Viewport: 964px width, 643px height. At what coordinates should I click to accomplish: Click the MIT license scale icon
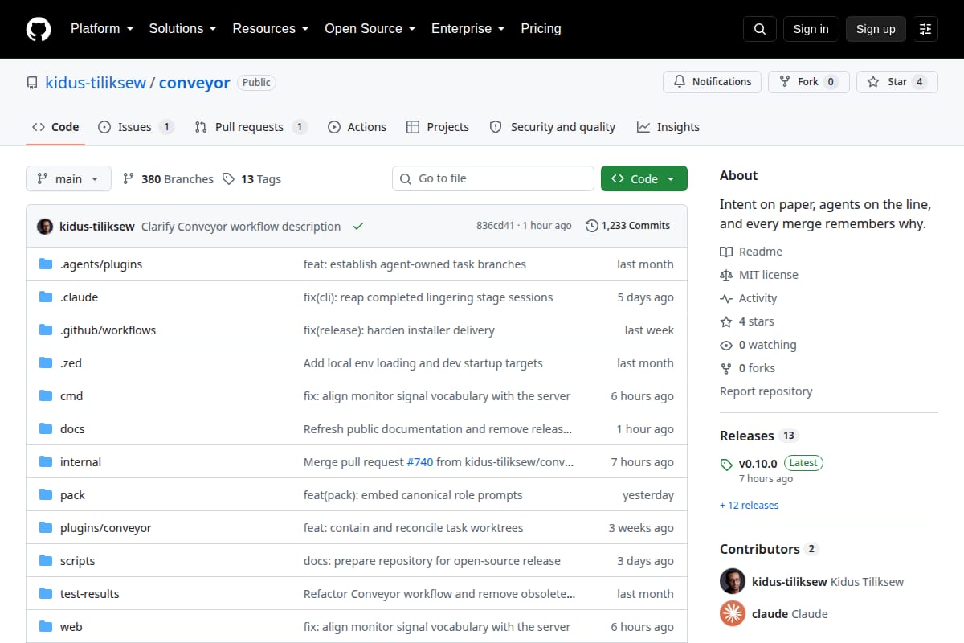coord(726,275)
